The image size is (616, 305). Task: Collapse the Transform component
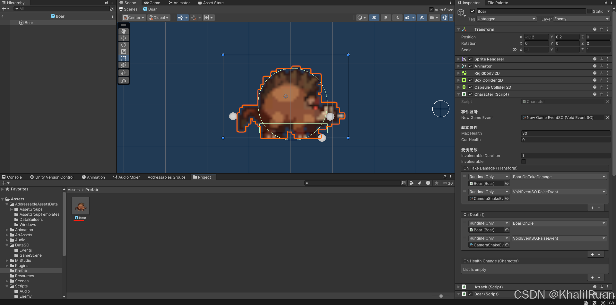(459, 29)
